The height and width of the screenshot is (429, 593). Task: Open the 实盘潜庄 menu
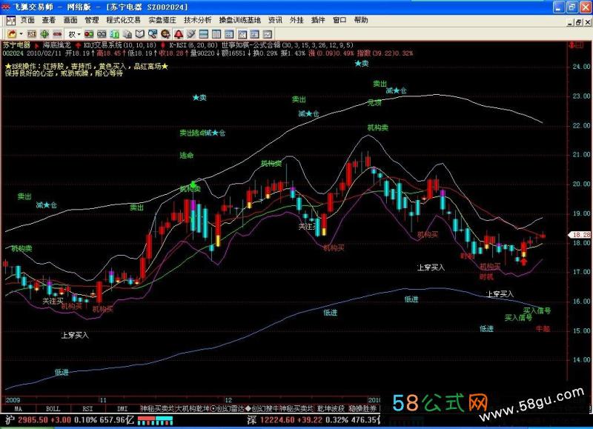coord(162,20)
